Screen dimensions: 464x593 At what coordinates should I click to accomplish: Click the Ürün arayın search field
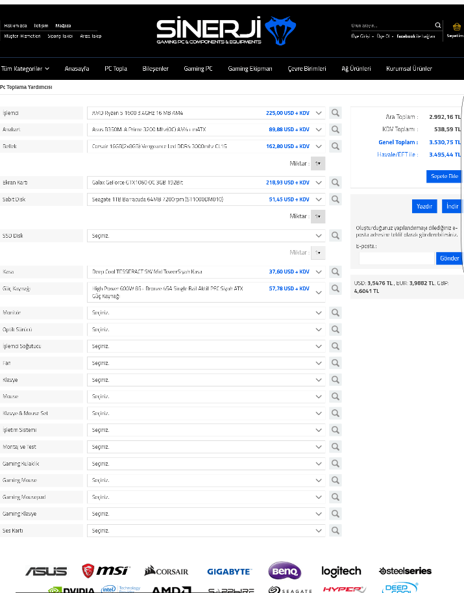392,26
